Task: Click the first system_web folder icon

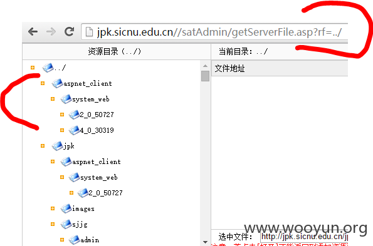Action: (x=66, y=99)
